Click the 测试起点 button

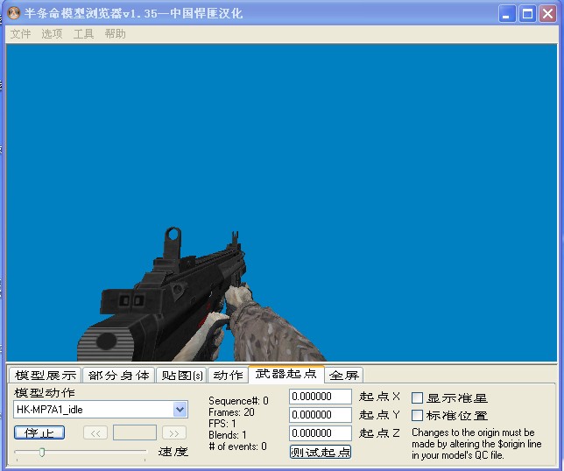[x=321, y=452]
